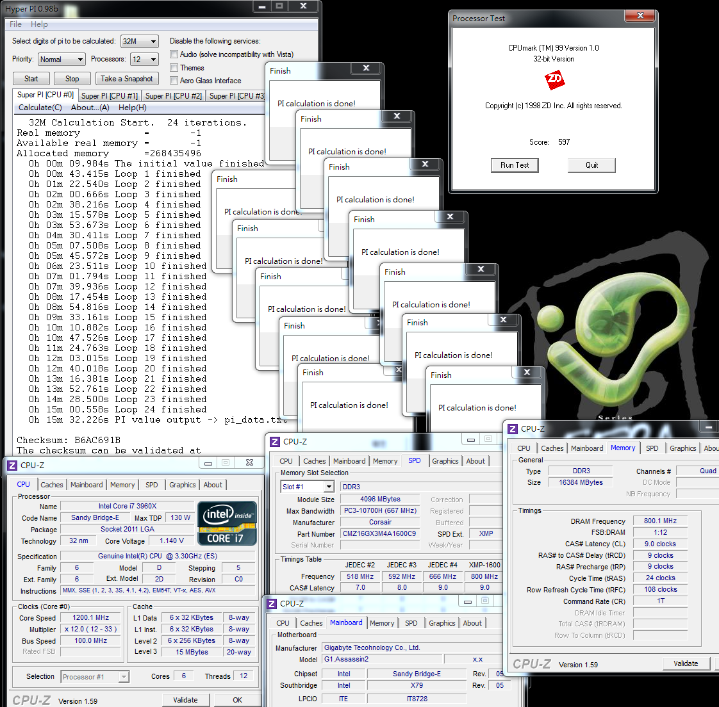Click the DRAM Frequency 800.1 MHz value
The height and width of the screenshot is (707, 719).
(x=660, y=521)
